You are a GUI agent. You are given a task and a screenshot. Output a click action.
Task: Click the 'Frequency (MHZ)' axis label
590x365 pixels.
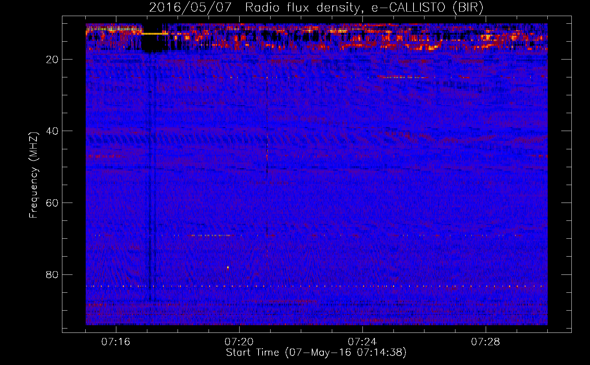click(34, 175)
